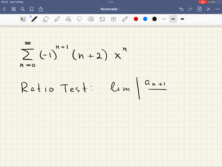
Task: Open the search tool
Action: click(23, 9)
